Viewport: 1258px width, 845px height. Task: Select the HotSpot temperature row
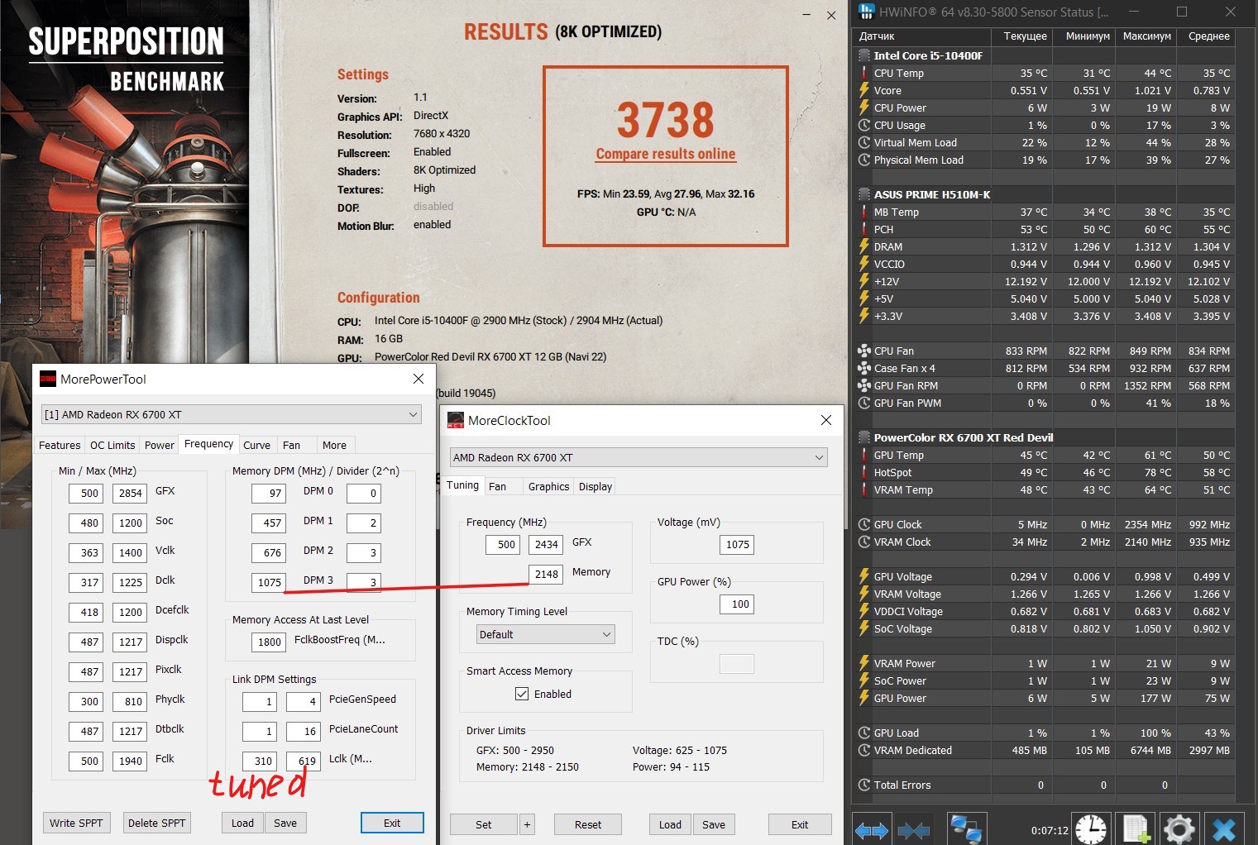[1045, 472]
